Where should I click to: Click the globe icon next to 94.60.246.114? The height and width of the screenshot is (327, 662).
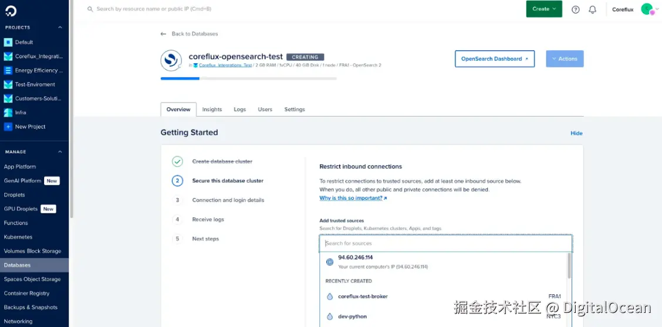(330, 262)
